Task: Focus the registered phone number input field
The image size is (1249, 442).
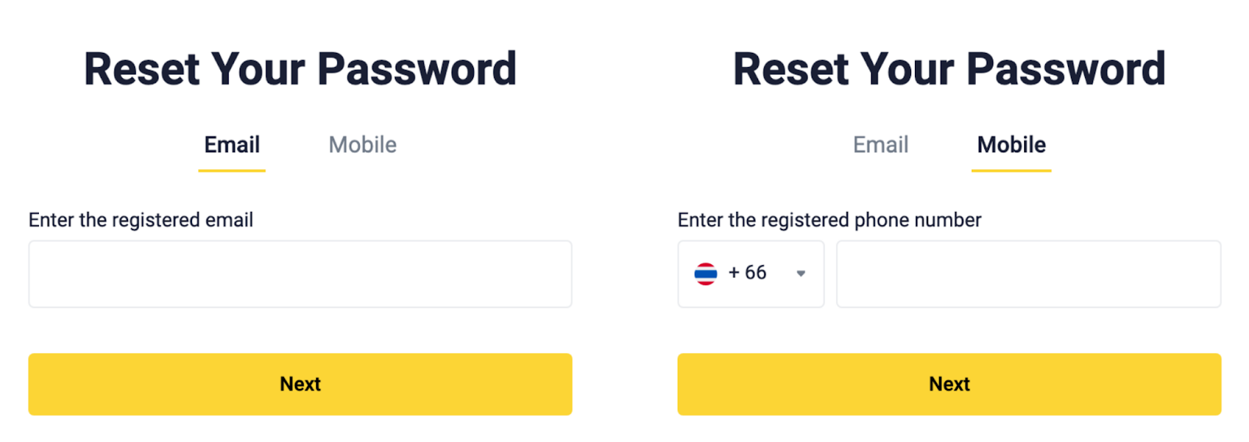Action: pyautogui.click(x=1028, y=274)
